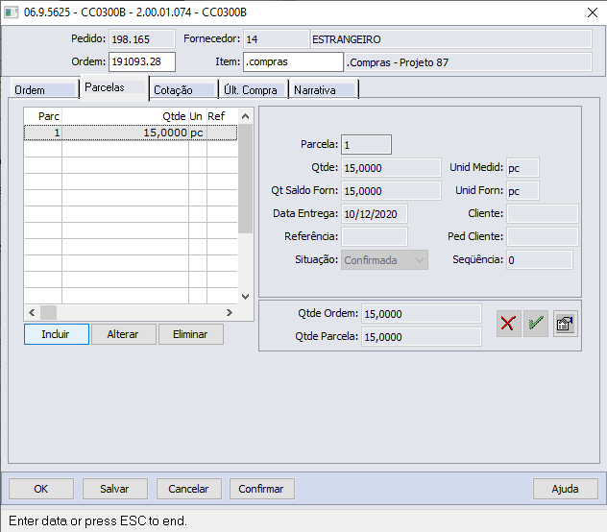Select parcela row 1 in the grid
This screenshot has height=532, width=607.
click(131, 133)
